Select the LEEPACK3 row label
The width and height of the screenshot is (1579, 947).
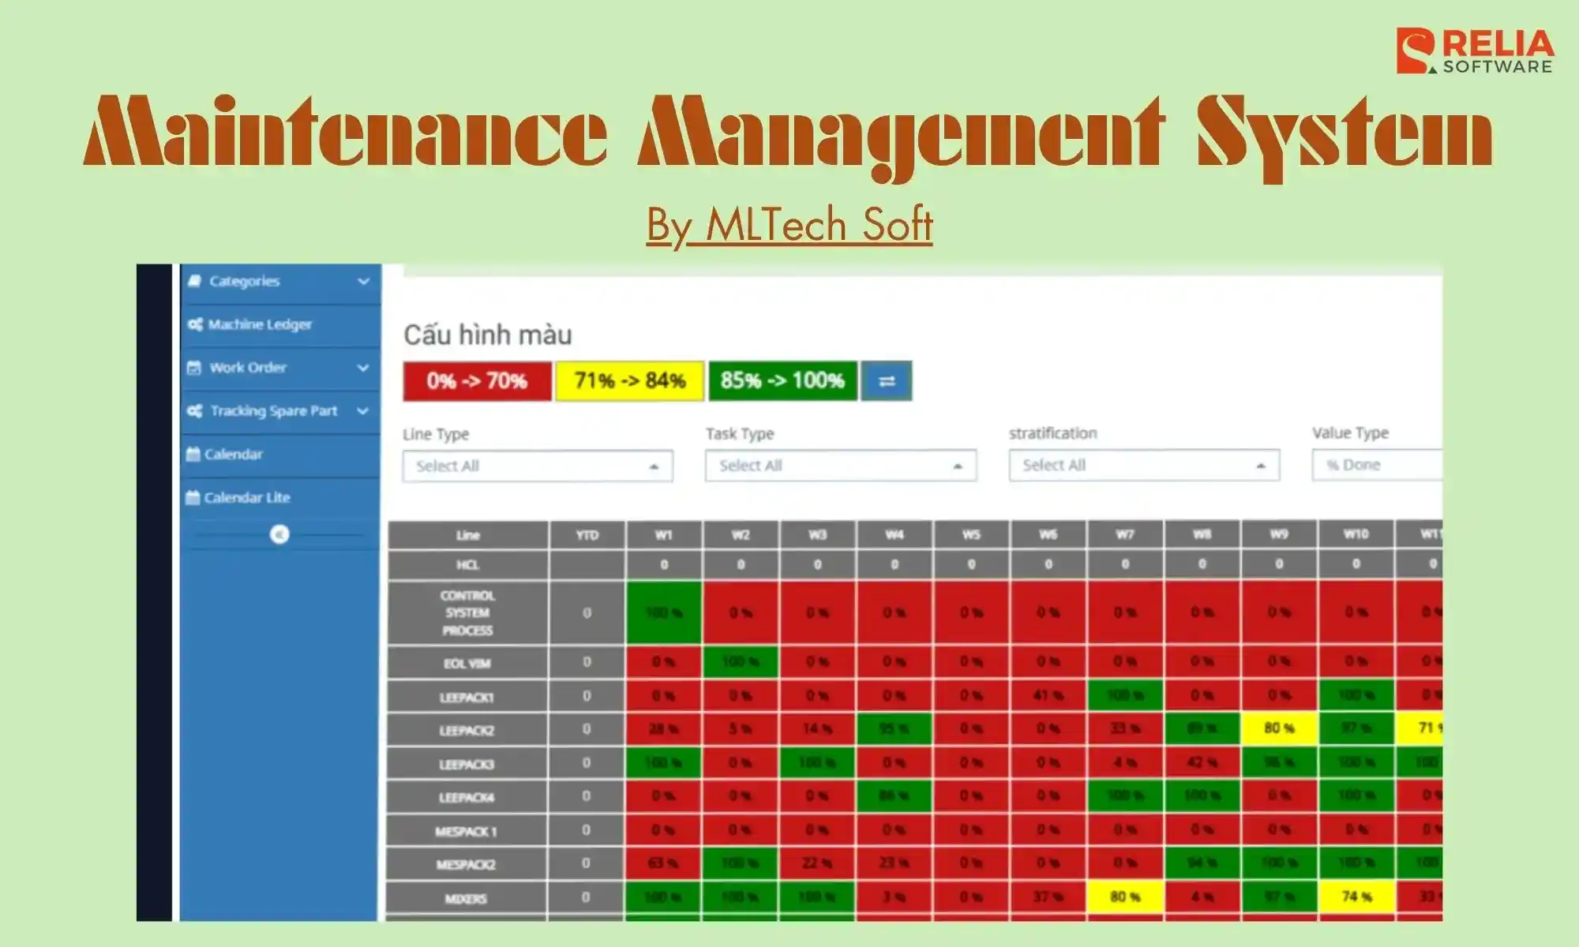click(467, 765)
